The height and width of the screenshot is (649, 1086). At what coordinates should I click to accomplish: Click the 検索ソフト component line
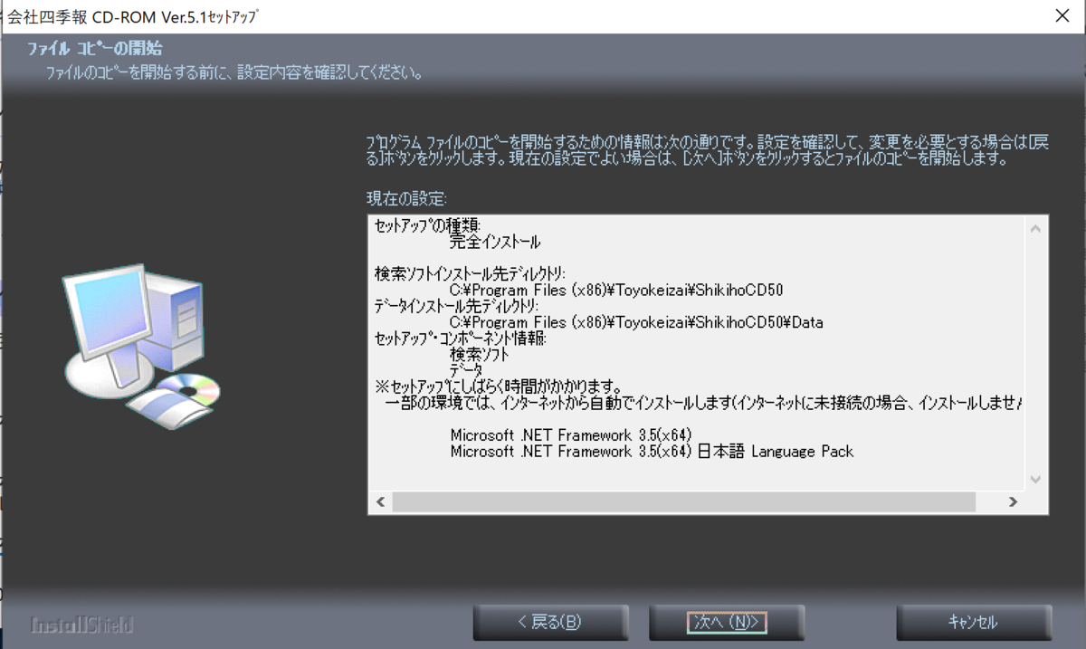(480, 355)
